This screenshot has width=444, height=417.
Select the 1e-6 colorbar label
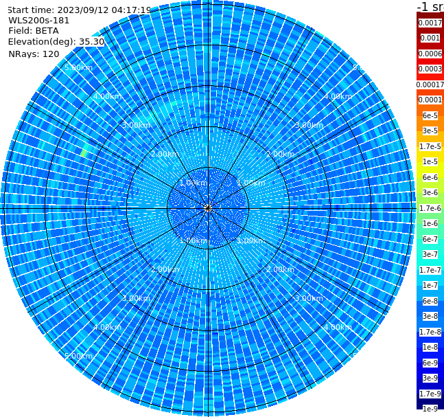(430, 223)
